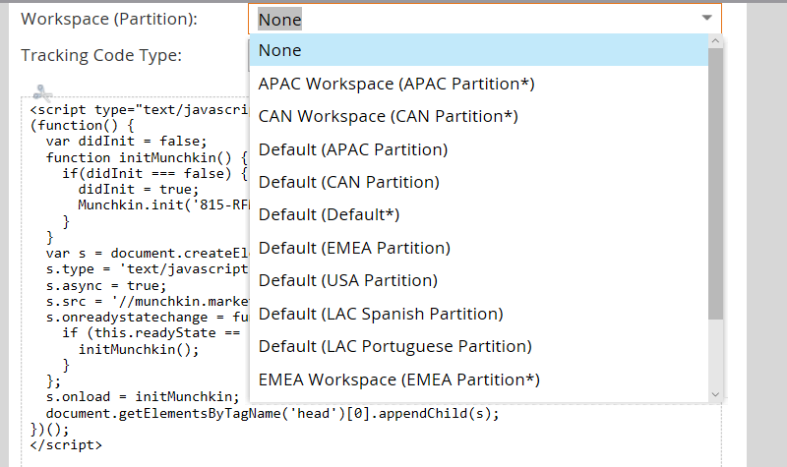The image size is (787, 467).
Task: Pick Default (LAC Spanish Partition)
Action: click(479, 314)
